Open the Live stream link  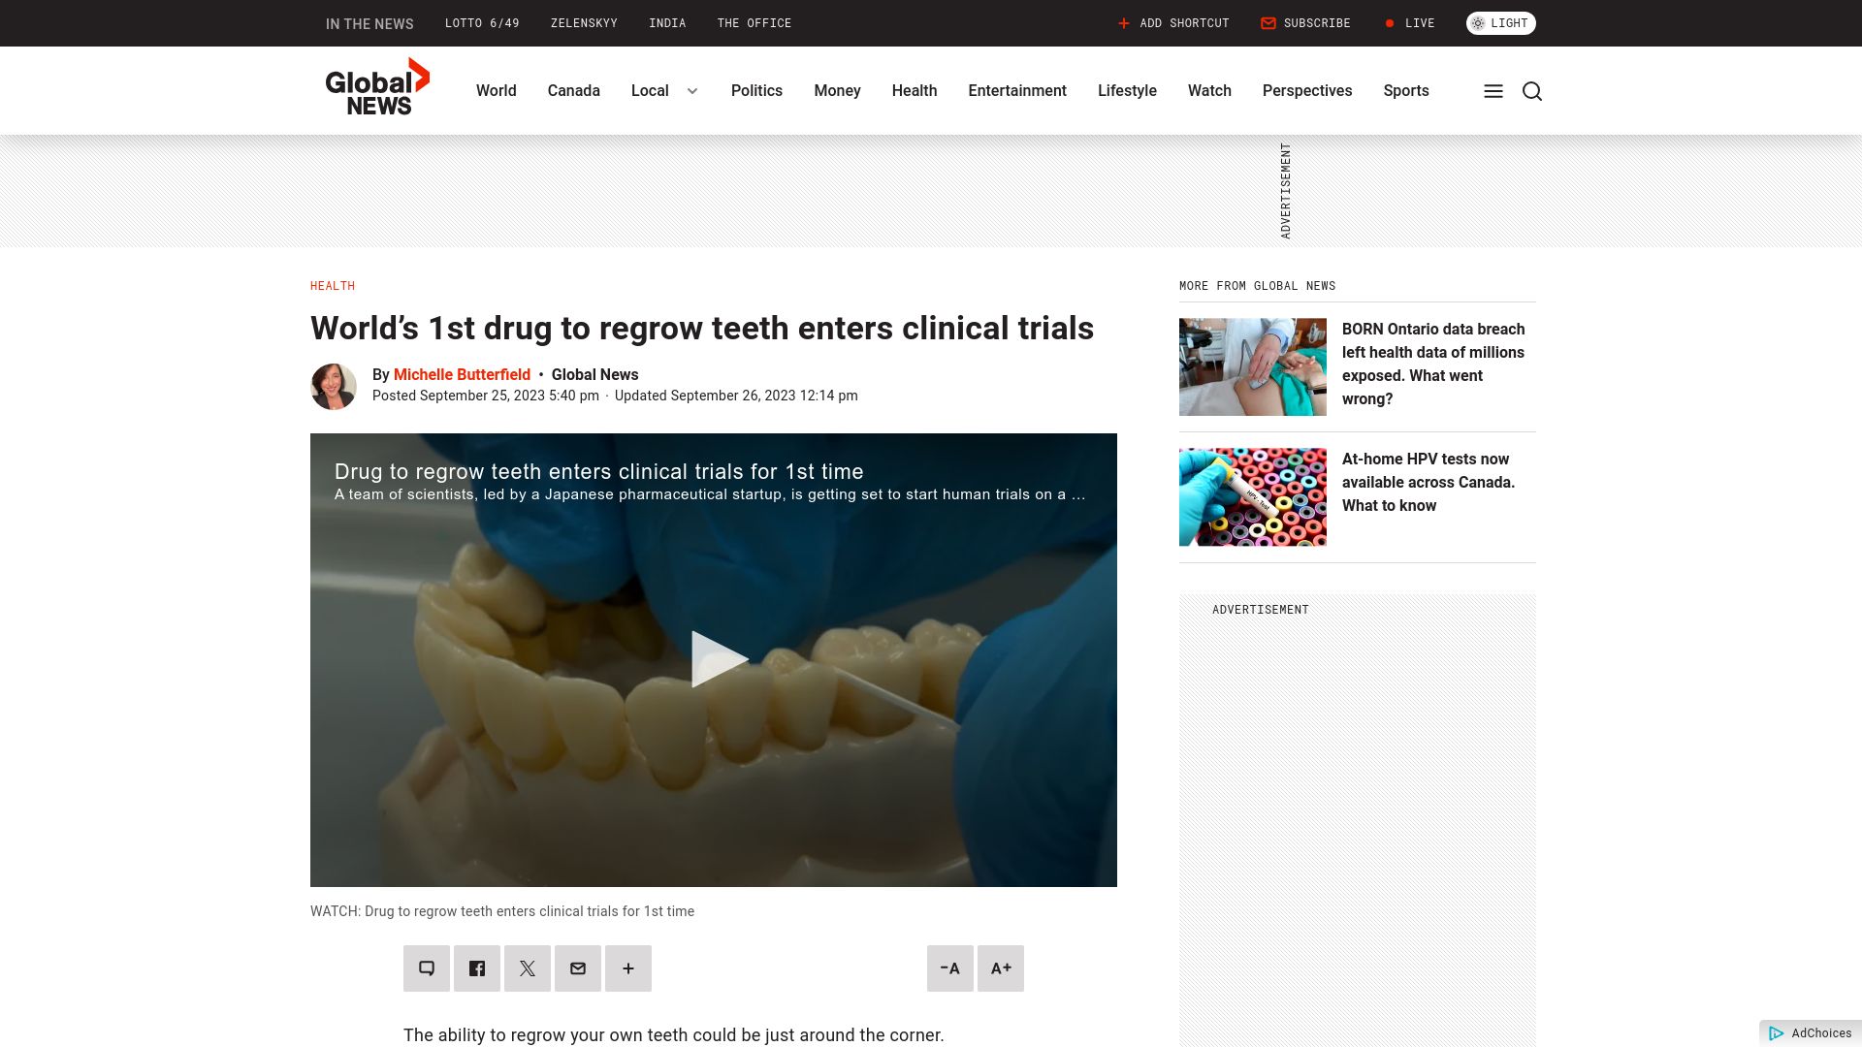click(1410, 23)
